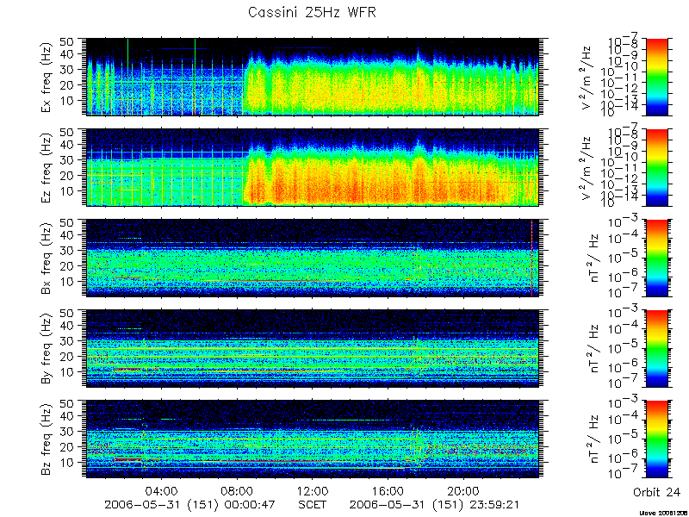Click inside the Ez spectrogram panel

312,167
